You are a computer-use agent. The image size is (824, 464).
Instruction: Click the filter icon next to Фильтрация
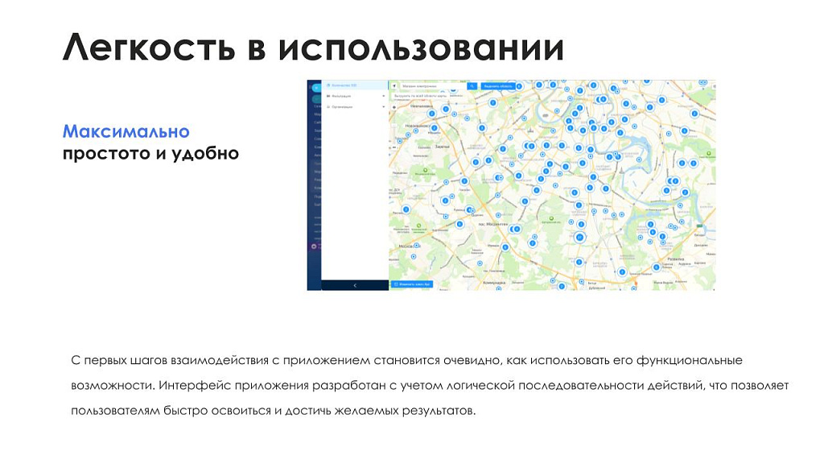[328, 96]
